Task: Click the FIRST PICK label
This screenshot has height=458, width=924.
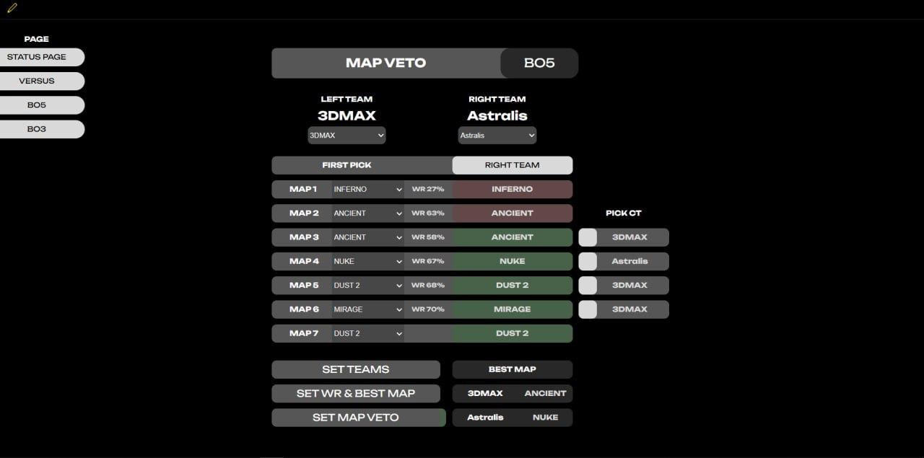Action: [x=346, y=165]
